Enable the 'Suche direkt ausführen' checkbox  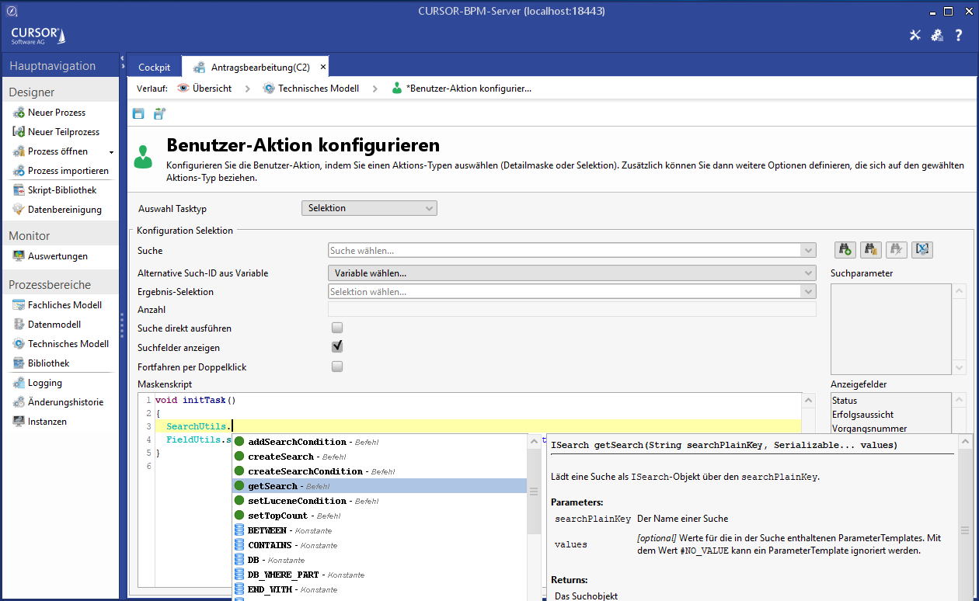pyautogui.click(x=337, y=328)
